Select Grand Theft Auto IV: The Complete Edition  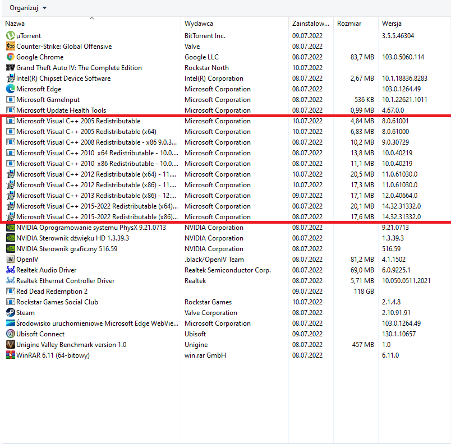[79, 68]
